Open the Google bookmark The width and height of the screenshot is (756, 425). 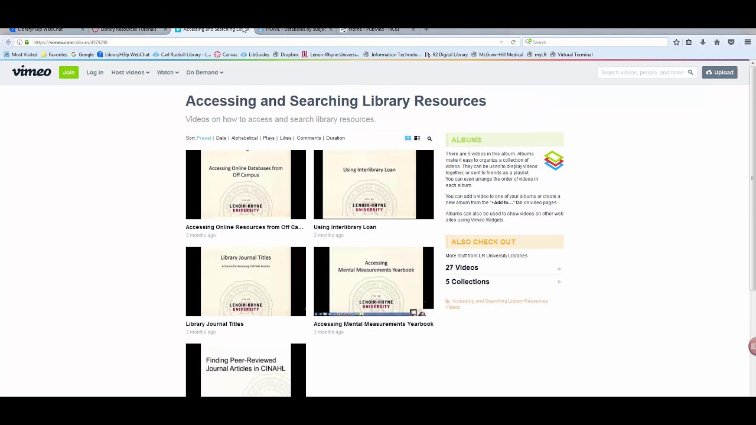click(x=82, y=55)
